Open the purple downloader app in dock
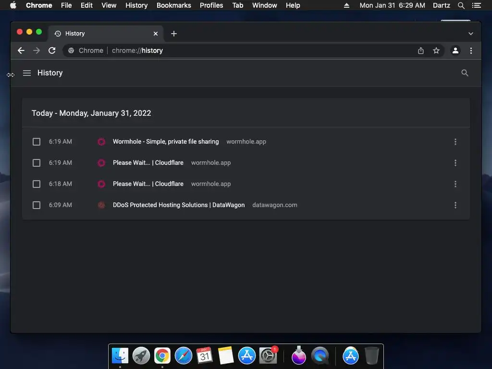The height and width of the screenshot is (369, 492). point(299,356)
